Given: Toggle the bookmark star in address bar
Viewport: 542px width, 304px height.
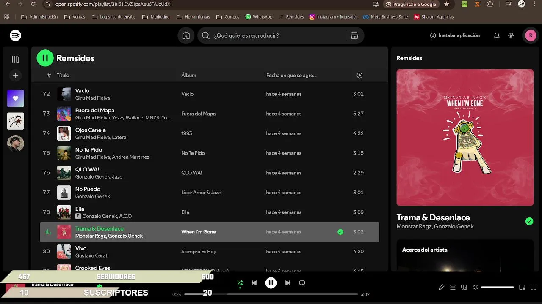Looking at the screenshot, I should tap(447, 4).
